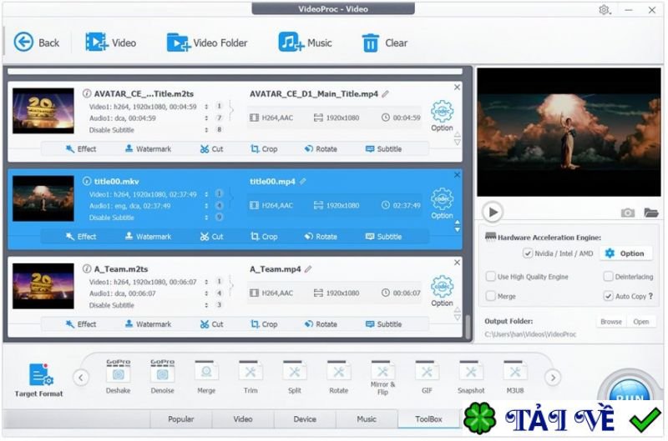
Task: Apply Effect to A_Team.m2ts
Action: 81,324
